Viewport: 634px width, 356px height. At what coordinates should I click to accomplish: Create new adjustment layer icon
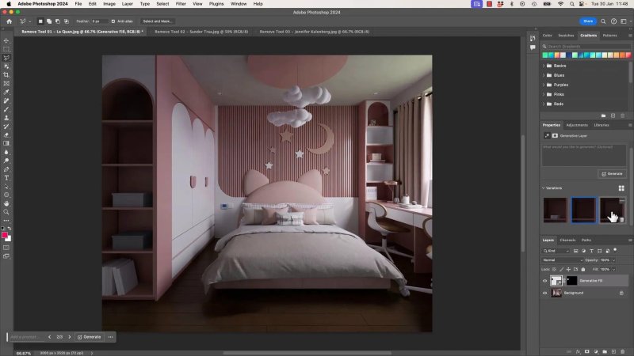coord(596,351)
